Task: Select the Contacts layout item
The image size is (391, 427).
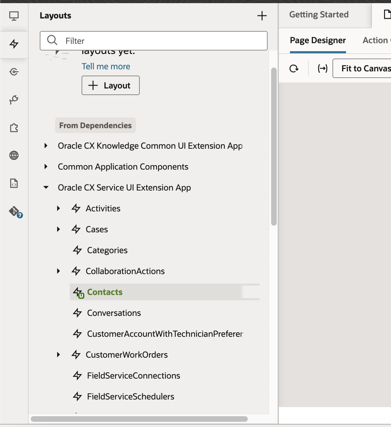Action: [x=105, y=292]
